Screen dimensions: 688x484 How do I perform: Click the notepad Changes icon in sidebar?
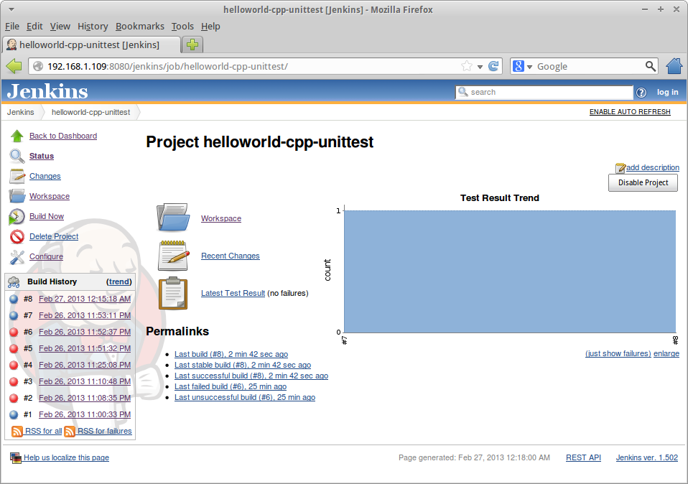point(17,176)
